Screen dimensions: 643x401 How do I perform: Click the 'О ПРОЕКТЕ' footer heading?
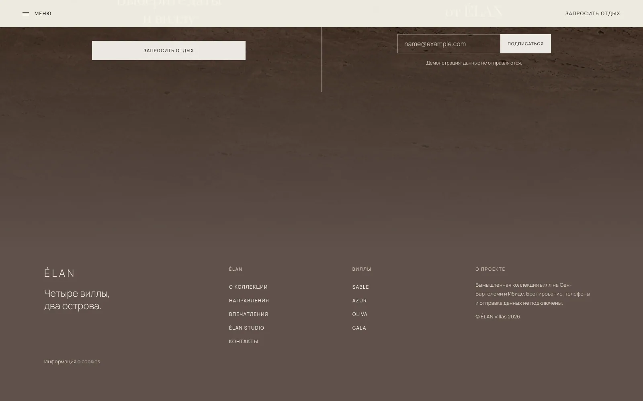coord(490,269)
